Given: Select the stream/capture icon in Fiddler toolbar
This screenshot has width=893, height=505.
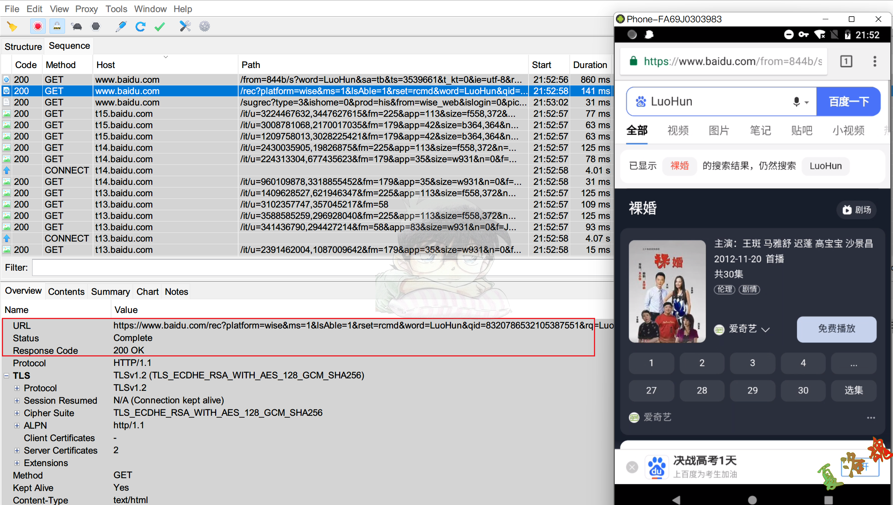Looking at the screenshot, I should coord(37,26).
